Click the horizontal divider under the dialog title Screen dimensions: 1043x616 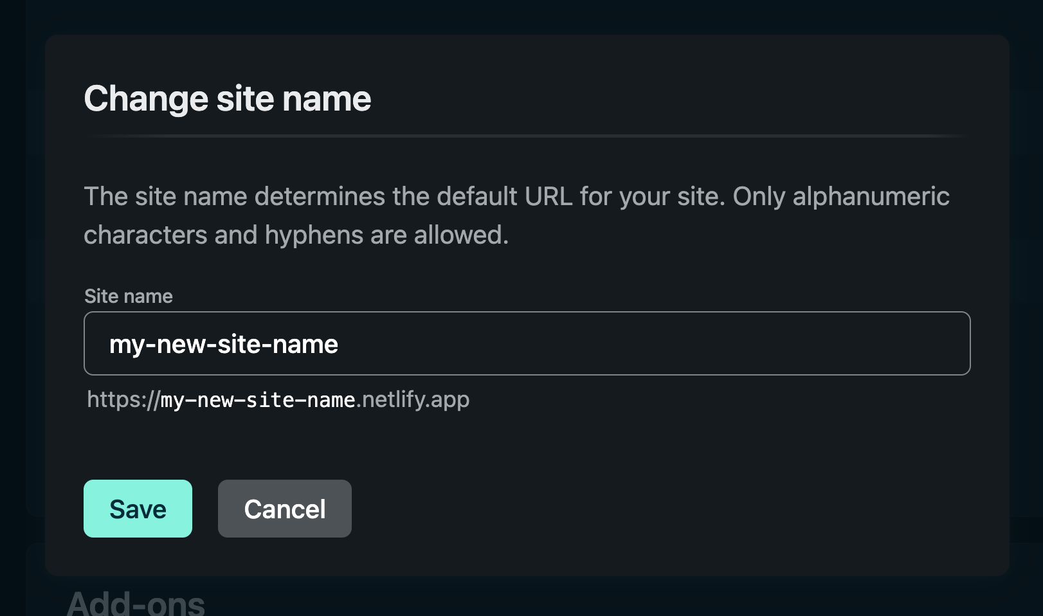click(526, 136)
